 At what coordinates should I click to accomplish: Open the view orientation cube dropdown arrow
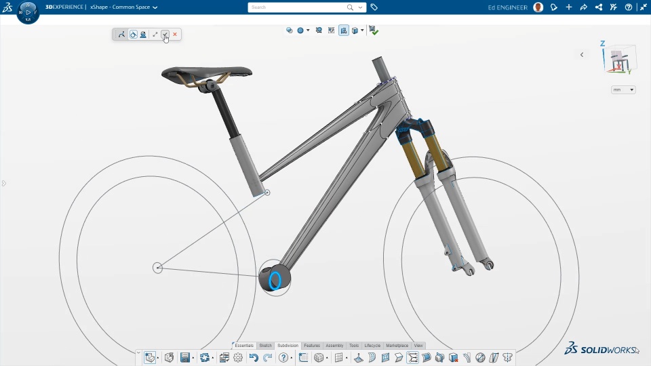tap(362, 30)
